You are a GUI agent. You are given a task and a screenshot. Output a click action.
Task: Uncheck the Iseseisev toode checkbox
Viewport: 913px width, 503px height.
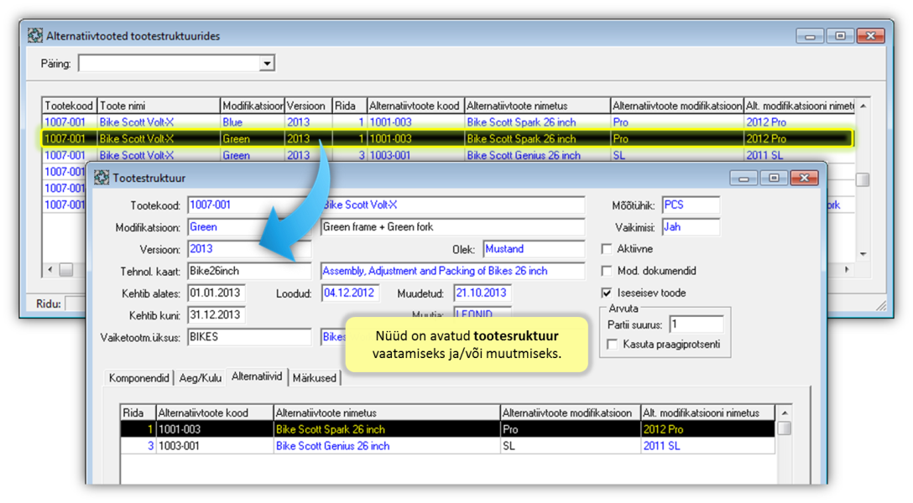607,293
